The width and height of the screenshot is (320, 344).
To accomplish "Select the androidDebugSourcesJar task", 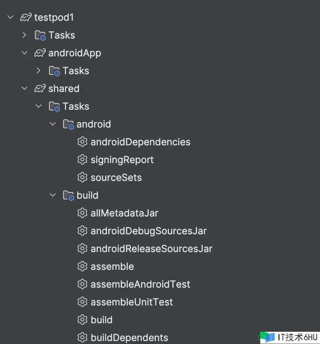I will pyautogui.click(x=148, y=231).
